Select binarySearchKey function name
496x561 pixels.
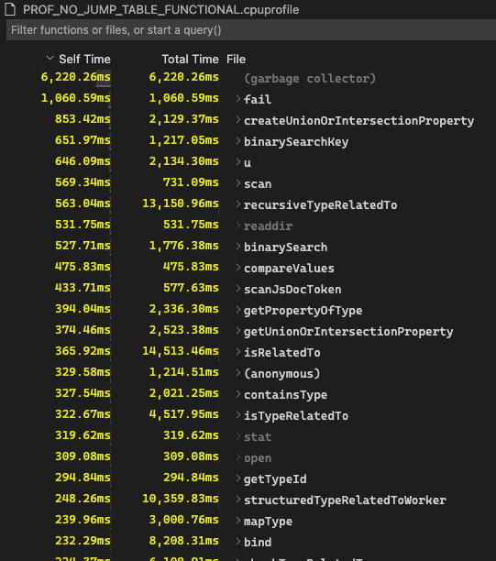296,142
